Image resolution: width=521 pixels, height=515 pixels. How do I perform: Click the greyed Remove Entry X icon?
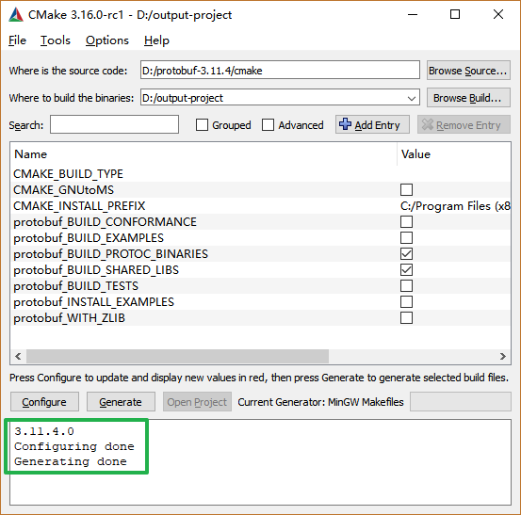coord(428,124)
